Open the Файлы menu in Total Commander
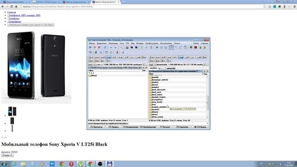 click(92, 43)
